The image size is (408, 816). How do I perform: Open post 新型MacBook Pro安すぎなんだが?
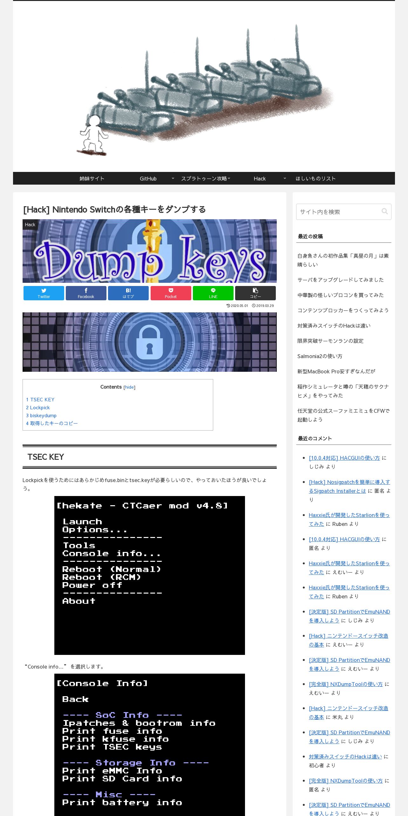tap(336, 371)
